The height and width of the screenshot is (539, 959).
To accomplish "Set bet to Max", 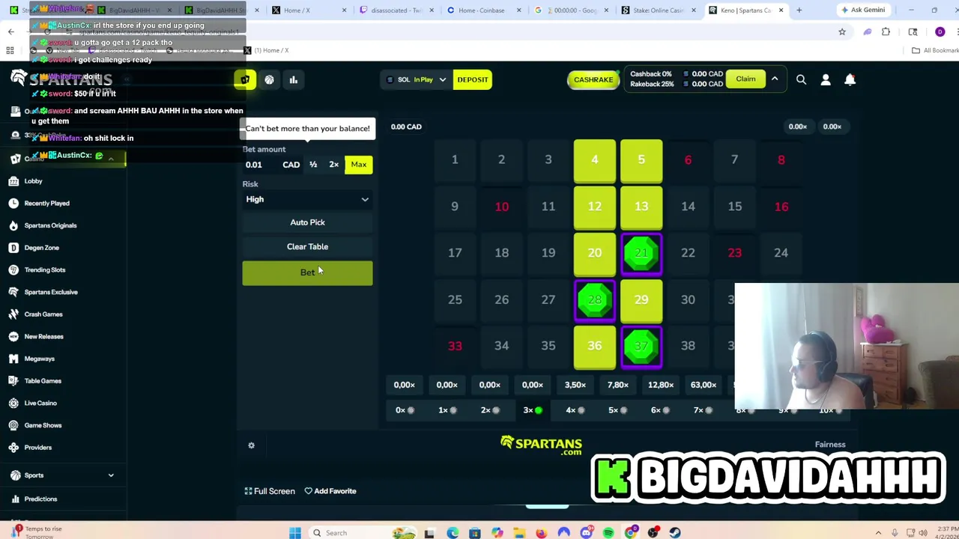I will coord(359,165).
